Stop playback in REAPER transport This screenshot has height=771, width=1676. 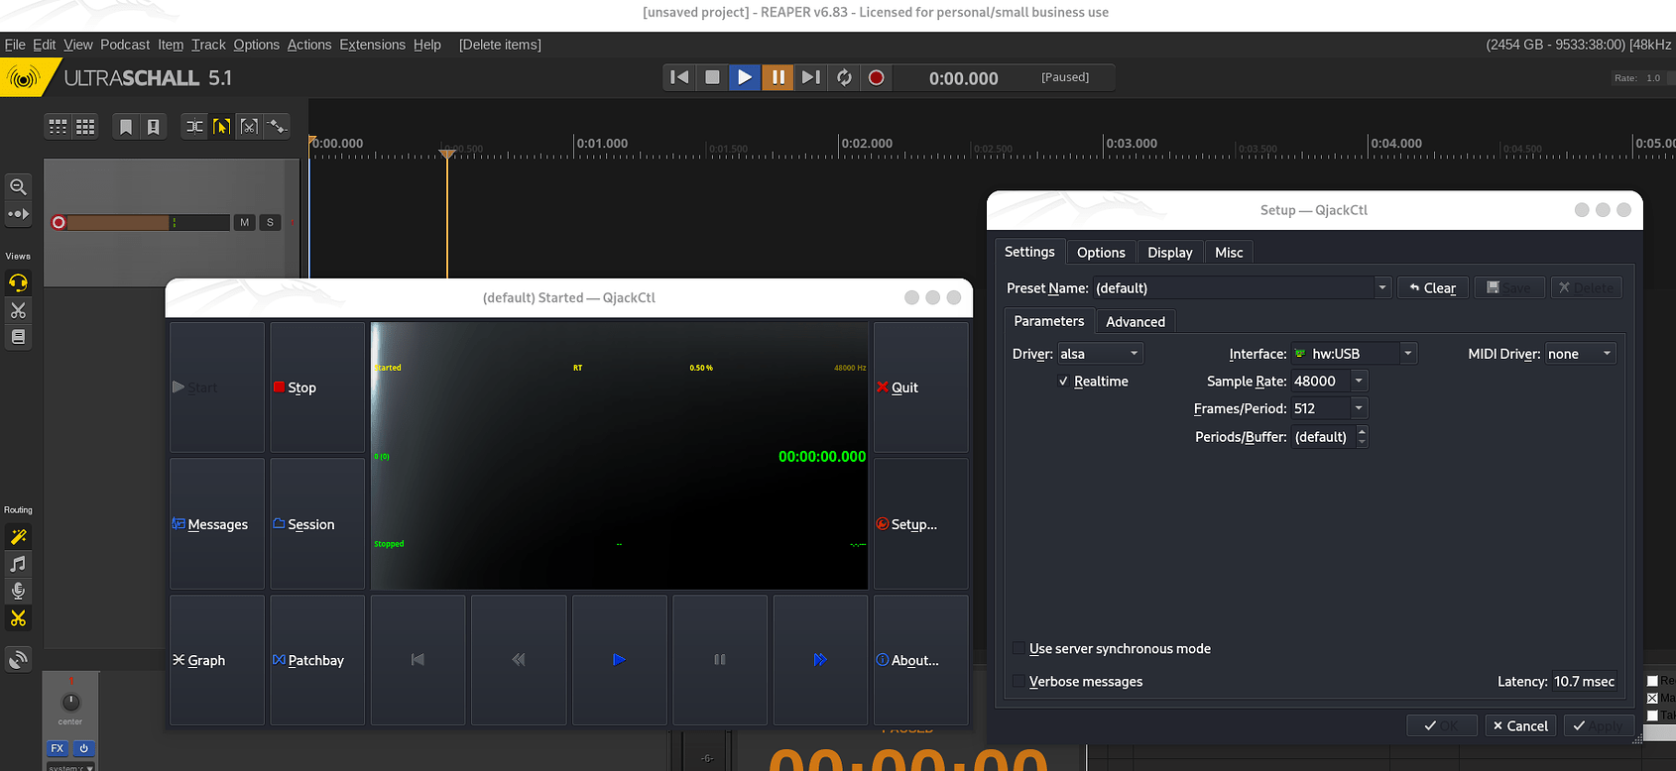712,77
